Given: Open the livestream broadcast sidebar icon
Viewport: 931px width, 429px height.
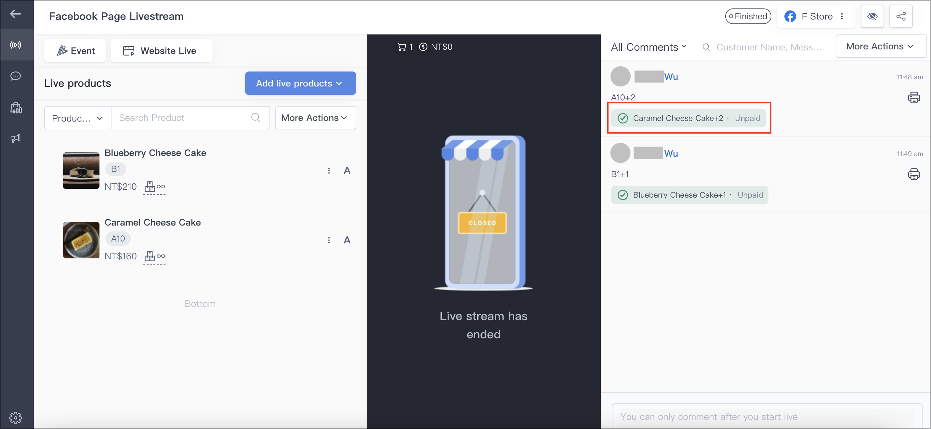Looking at the screenshot, I should point(16,45).
